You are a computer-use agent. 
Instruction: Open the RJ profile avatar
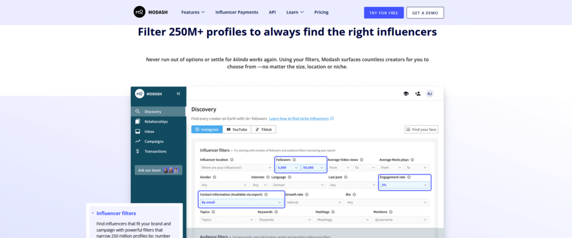point(429,94)
